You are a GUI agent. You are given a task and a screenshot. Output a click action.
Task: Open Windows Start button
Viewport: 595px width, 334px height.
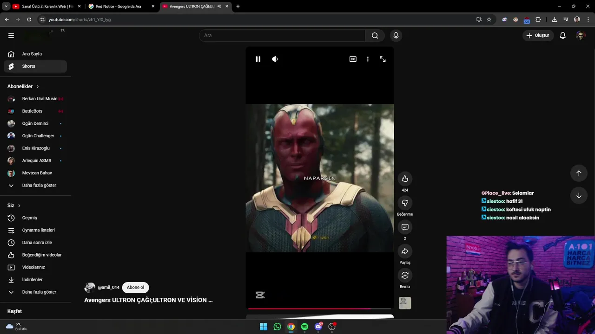(x=264, y=327)
